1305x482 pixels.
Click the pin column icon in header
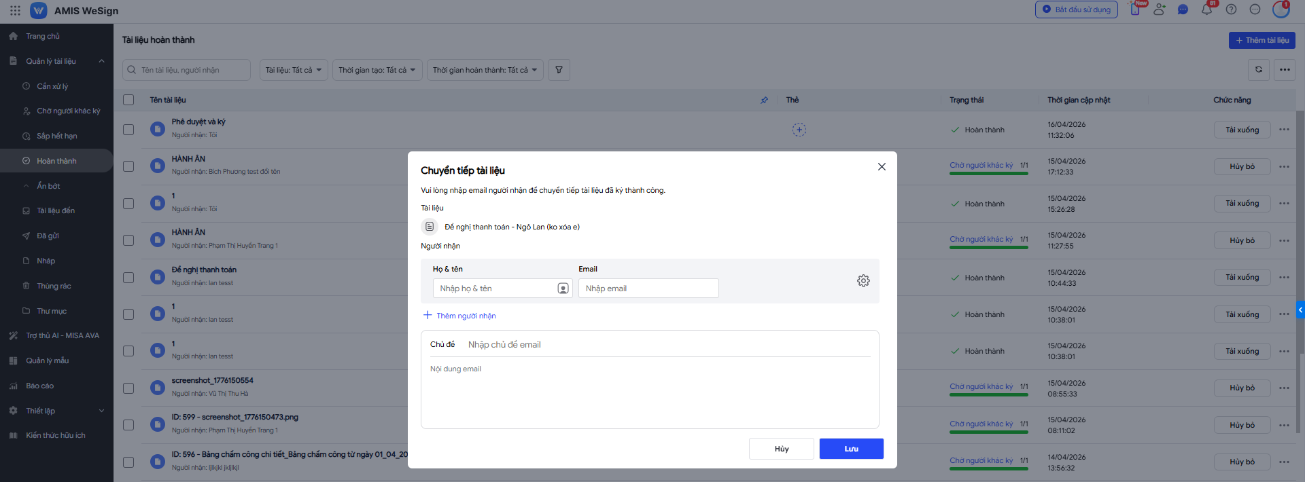tap(764, 100)
